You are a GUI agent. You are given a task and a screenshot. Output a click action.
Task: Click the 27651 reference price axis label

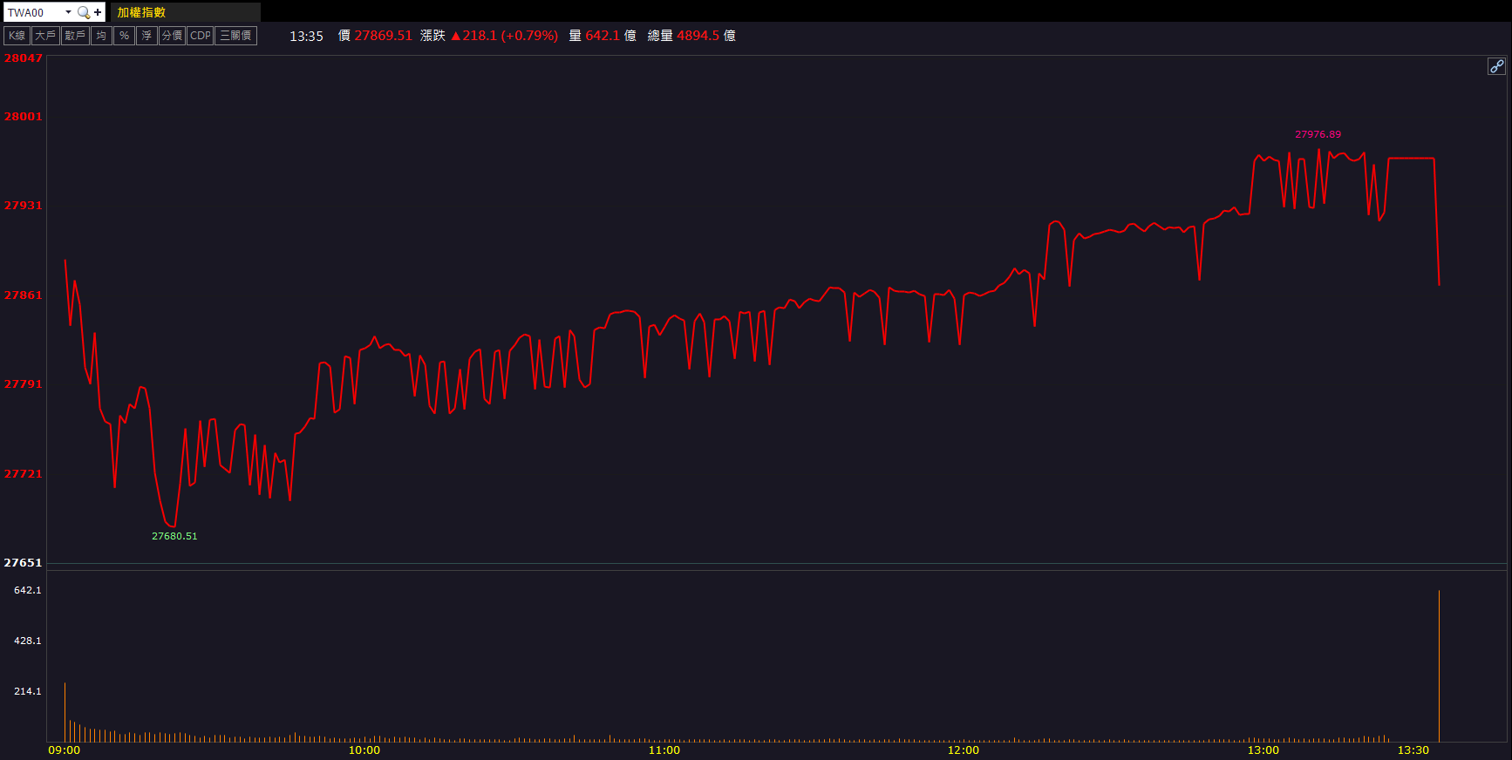coord(23,563)
